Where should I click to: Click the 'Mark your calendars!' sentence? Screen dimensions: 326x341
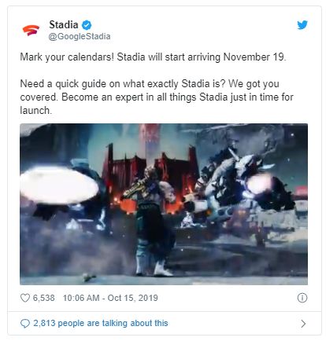(x=67, y=57)
